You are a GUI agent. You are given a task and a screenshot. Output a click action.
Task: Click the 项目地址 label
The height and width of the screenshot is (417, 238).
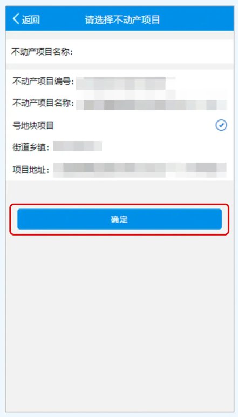point(31,170)
